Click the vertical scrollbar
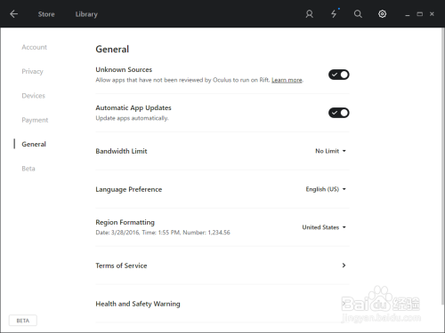 [442, 166]
